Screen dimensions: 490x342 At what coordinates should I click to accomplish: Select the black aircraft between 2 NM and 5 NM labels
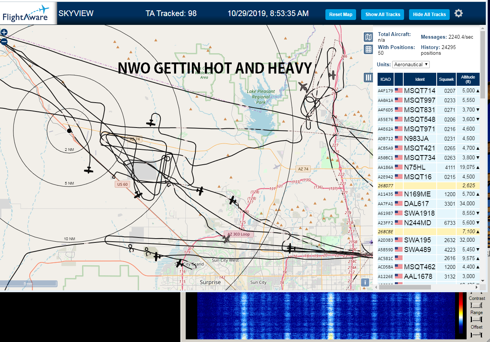click(89, 170)
